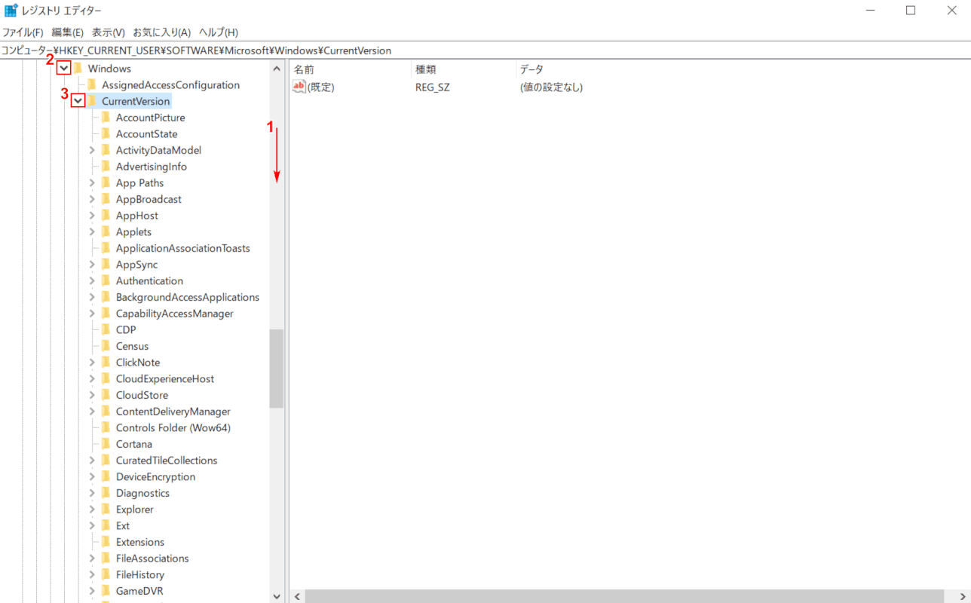Click the Explorer folder icon
This screenshot has height=603, width=971.
(x=106, y=510)
